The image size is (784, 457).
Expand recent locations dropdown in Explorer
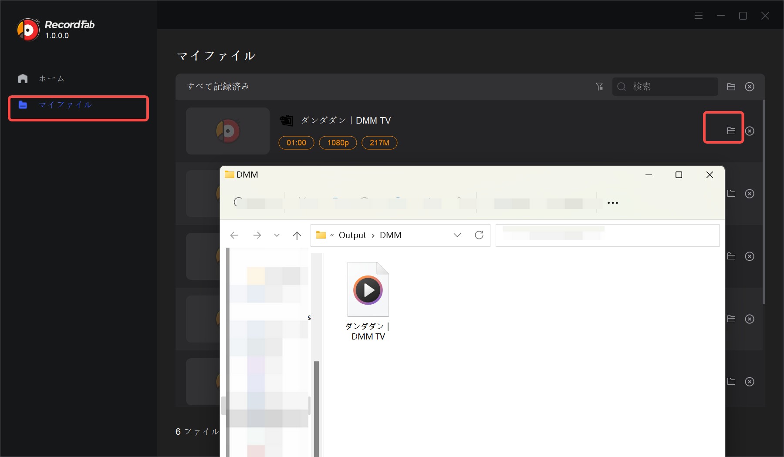(x=277, y=235)
